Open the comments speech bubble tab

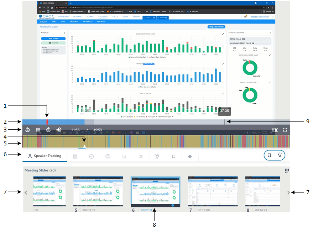pyautogui.click(x=108, y=156)
